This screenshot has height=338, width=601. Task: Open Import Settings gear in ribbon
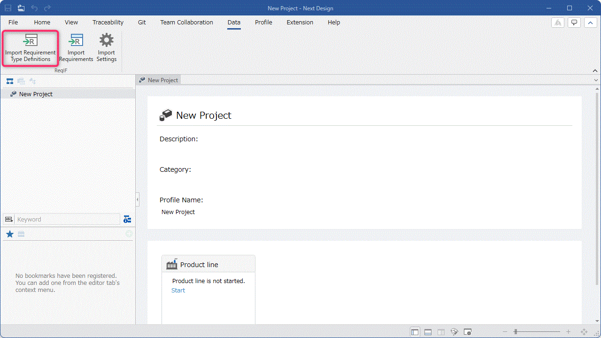pyautogui.click(x=107, y=48)
